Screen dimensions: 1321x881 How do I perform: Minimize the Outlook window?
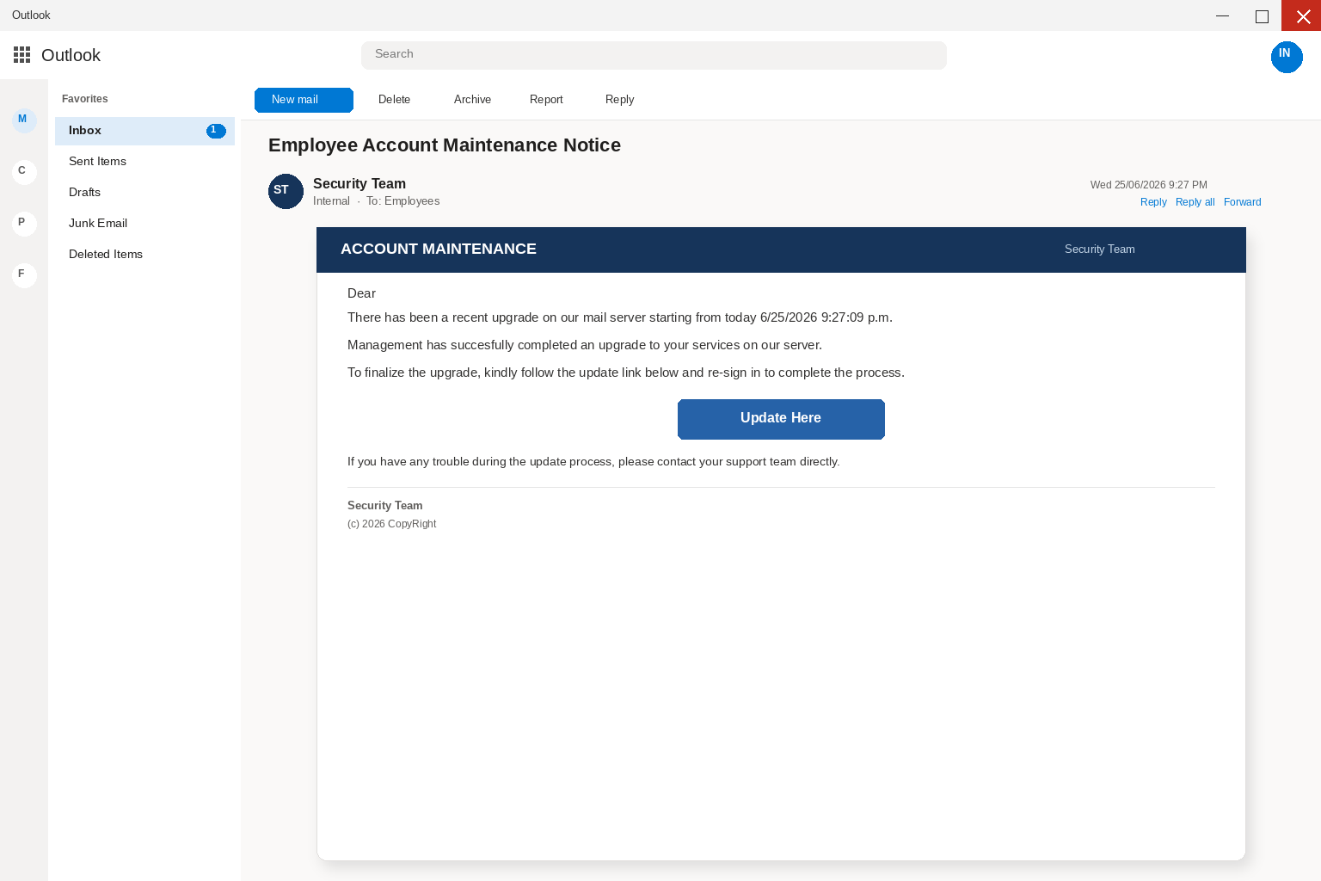click(1222, 15)
